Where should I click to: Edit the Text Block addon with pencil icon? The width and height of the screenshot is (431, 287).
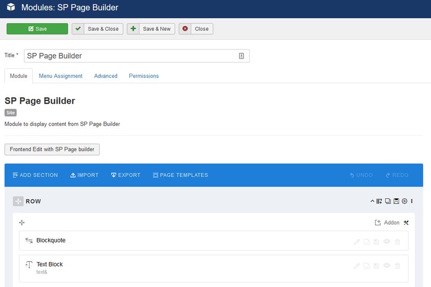coord(357,266)
